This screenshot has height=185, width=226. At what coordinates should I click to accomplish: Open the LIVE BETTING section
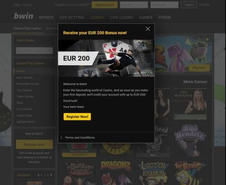point(72,18)
